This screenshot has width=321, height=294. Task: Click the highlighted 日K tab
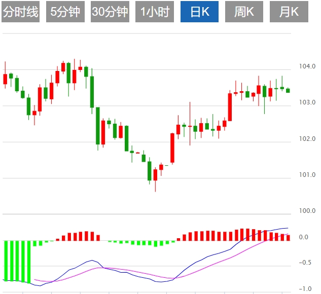tap(199, 12)
